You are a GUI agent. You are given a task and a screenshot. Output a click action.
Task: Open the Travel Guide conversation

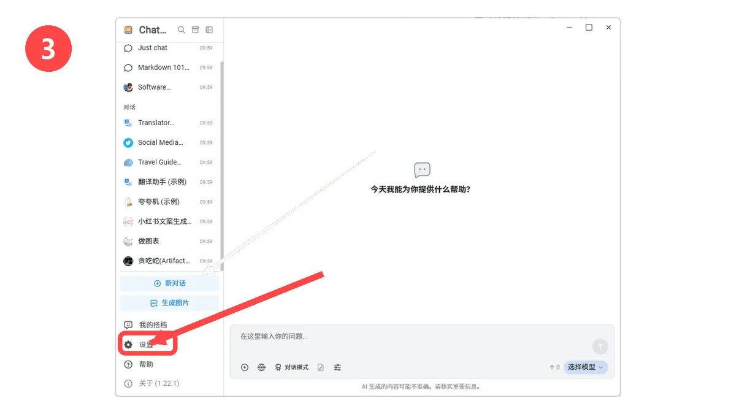coord(169,162)
